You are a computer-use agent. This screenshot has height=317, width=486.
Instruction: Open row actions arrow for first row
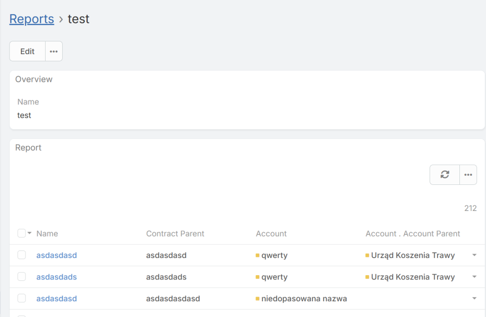pyautogui.click(x=474, y=255)
